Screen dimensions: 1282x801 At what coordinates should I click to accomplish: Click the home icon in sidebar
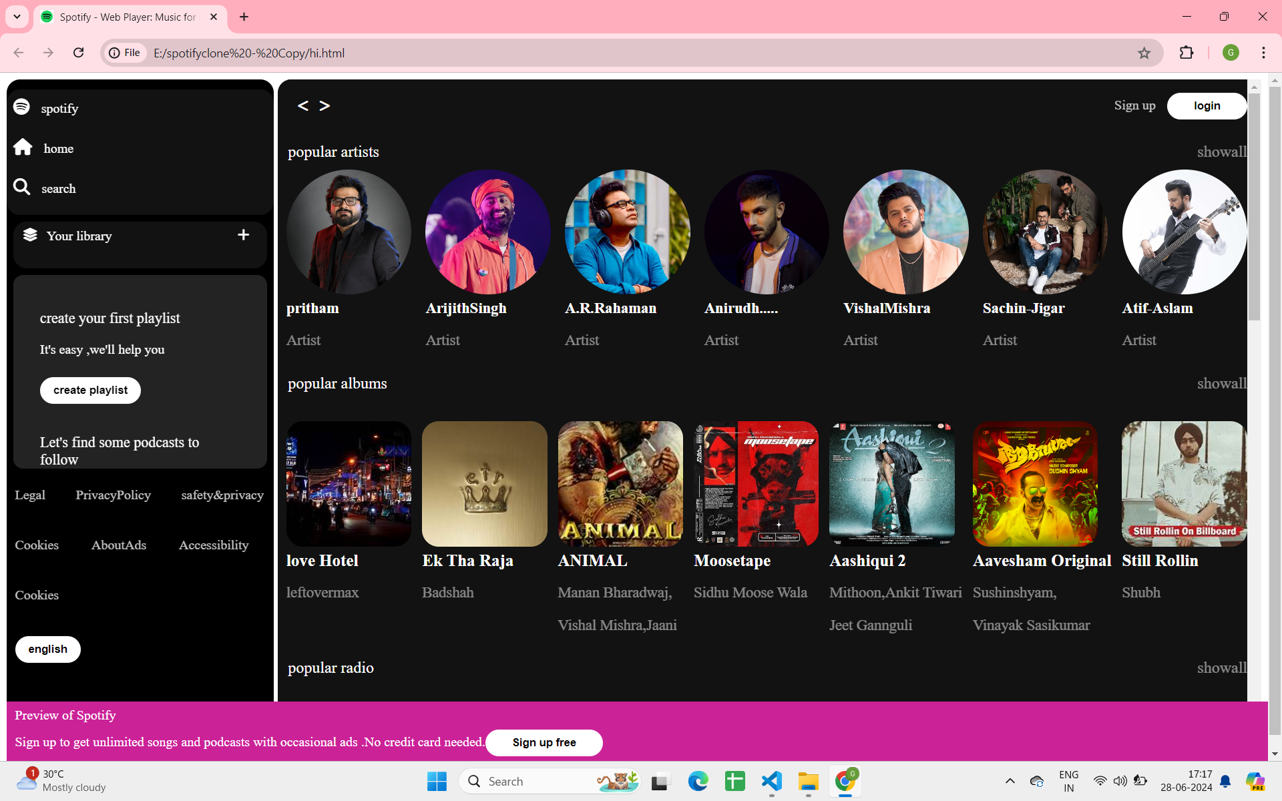coord(23,148)
